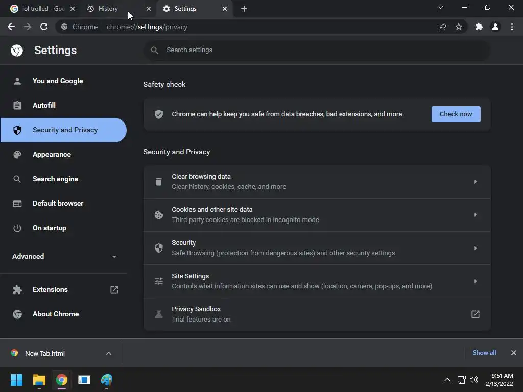Screen dimensions: 523x392
Task: Open the Chrome three-dot menu
Action: (512, 27)
